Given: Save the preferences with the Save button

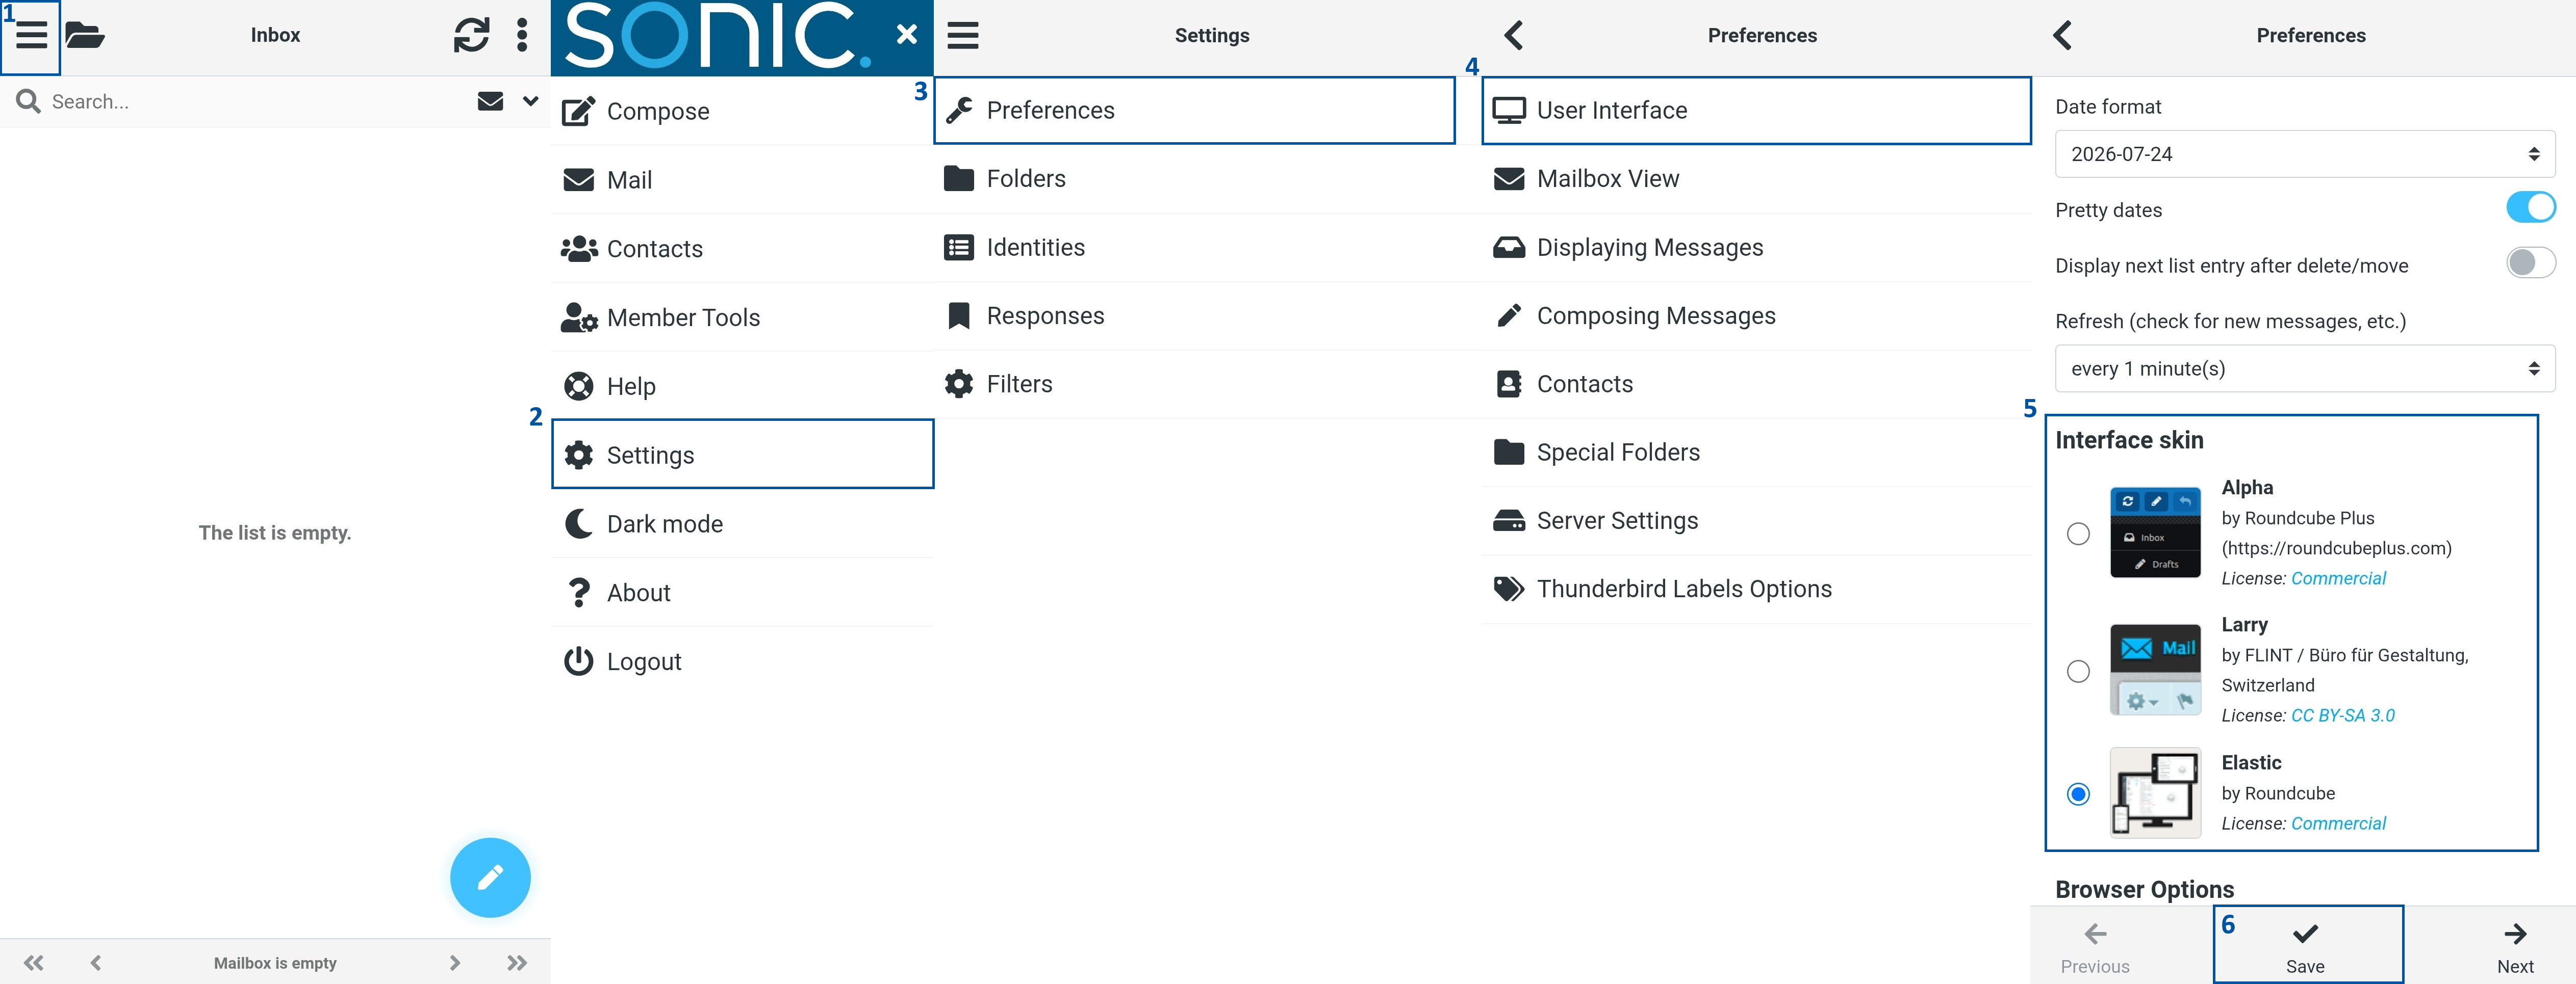Looking at the screenshot, I should (2305, 947).
